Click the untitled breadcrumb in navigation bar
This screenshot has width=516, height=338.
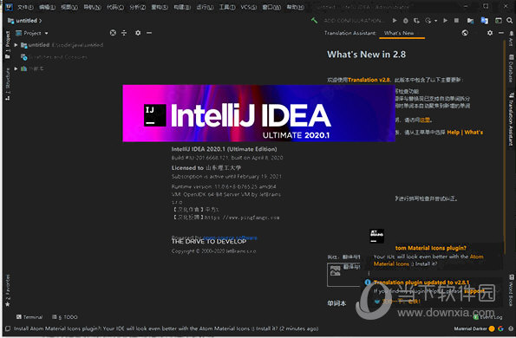26,21
